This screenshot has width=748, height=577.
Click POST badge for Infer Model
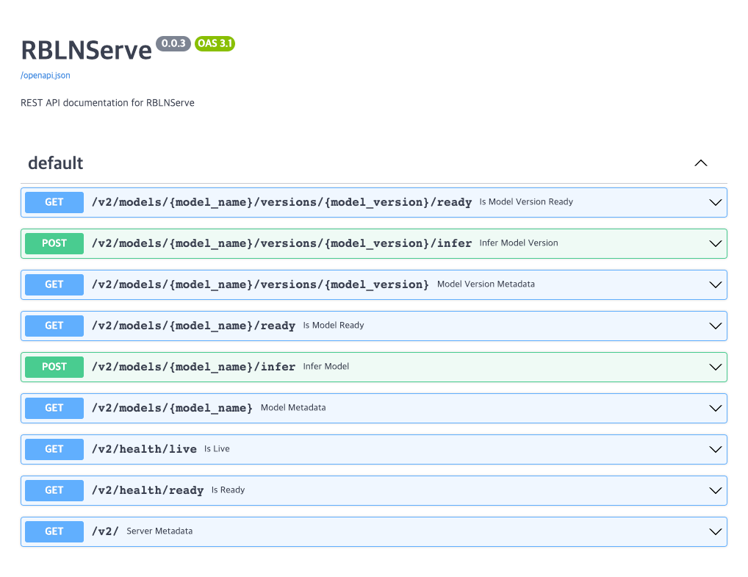coord(54,367)
